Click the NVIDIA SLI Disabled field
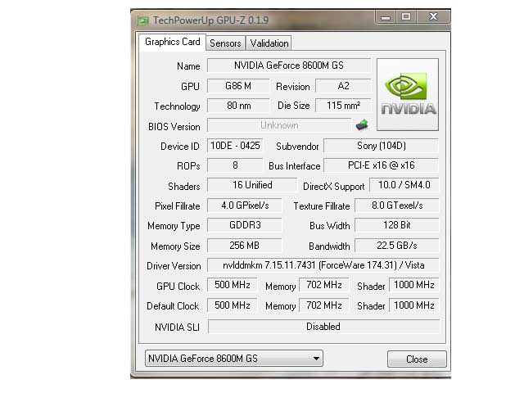This screenshot has width=524, height=393. (x=323, y=327)
